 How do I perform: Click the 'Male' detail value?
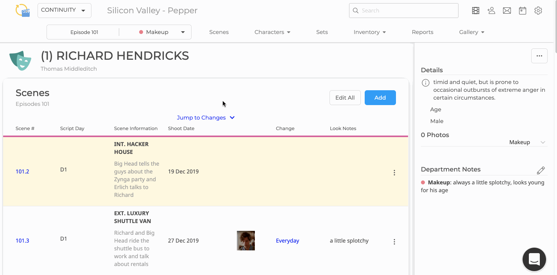coord(437,121)
